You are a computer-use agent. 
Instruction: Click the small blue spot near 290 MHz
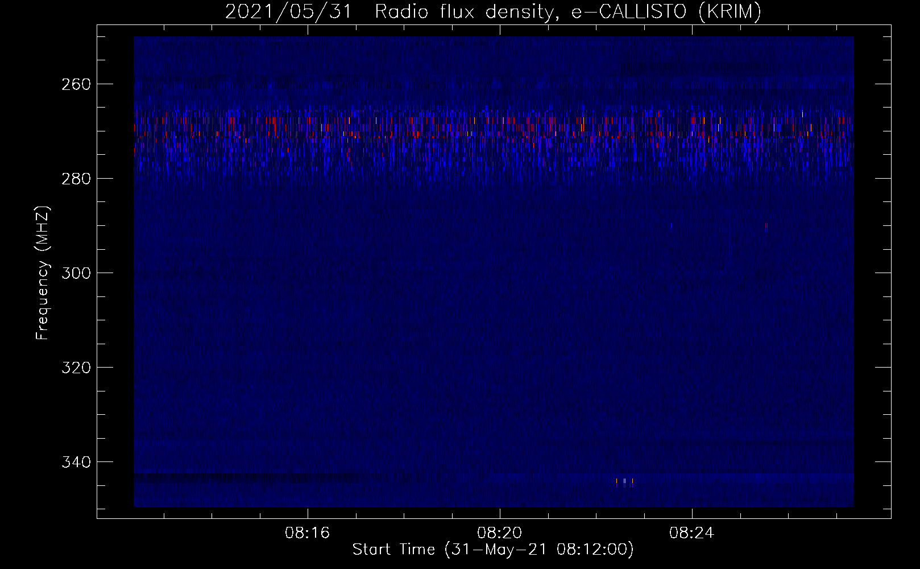tap(672, 226)
